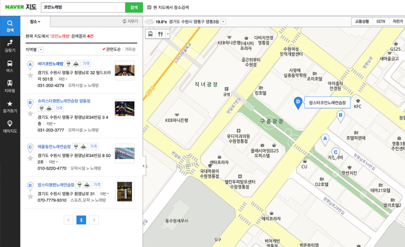Open the 버스 bus sidebar icon
The height and width of the screenshot is (247, 405).
coord(10,66)
